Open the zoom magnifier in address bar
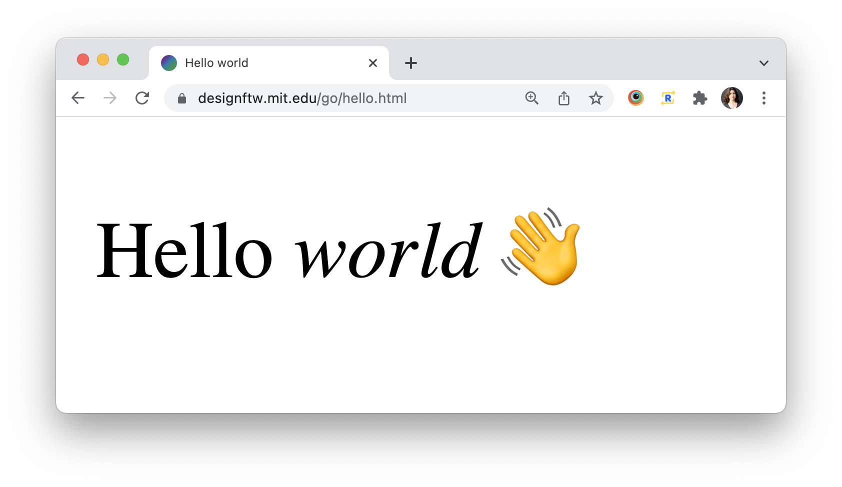Screen dimensions: 842x487 tap(532, 98)
